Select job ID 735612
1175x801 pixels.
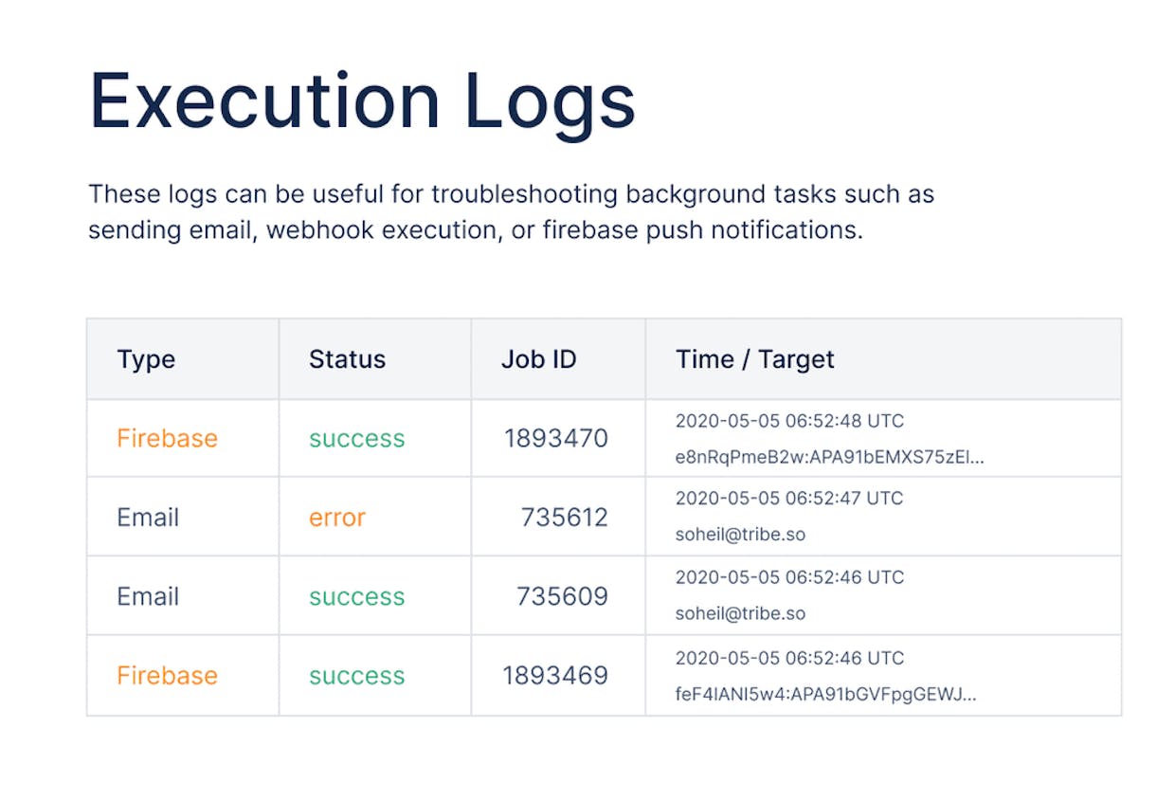point(564,518)
